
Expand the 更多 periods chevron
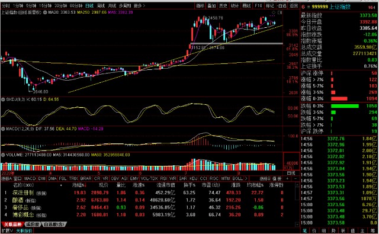coord(140,5)
